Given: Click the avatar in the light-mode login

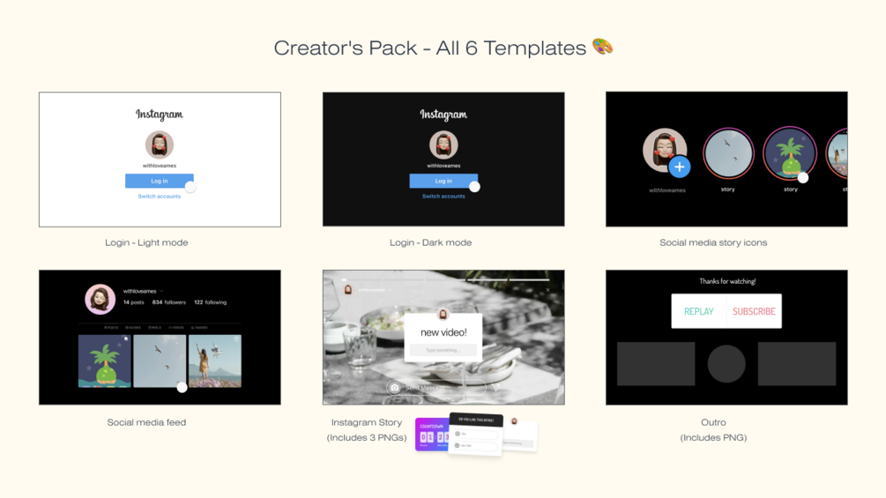Looking at the screenshot, I should coord(160,145).
